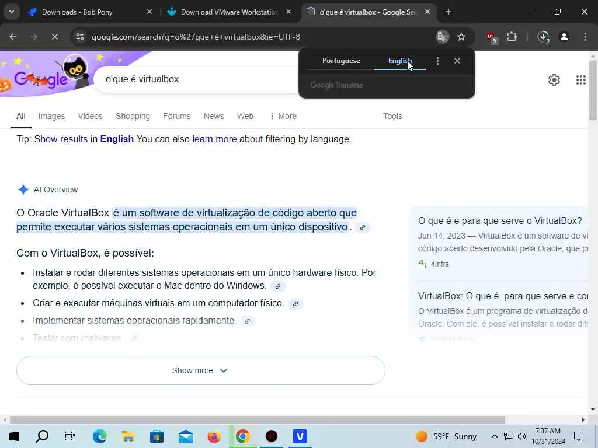Stop loading the page
The height and width of the screenshot is (448, 598).
coord(54,37)
